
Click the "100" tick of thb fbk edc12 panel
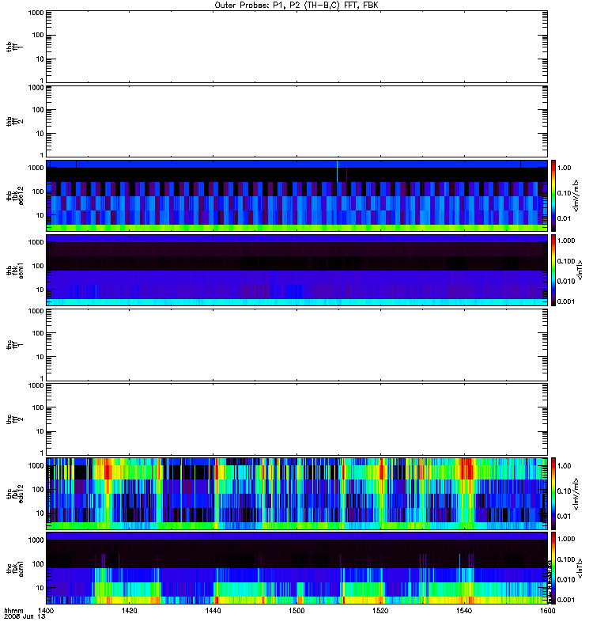click(38, 191)
